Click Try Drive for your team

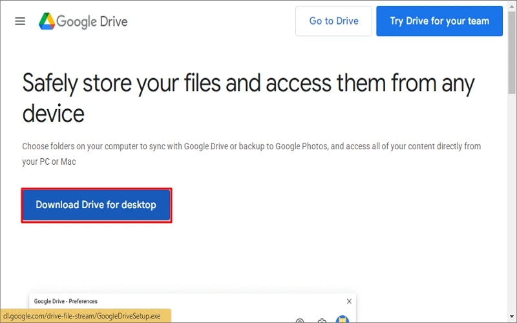click(439, 21)
